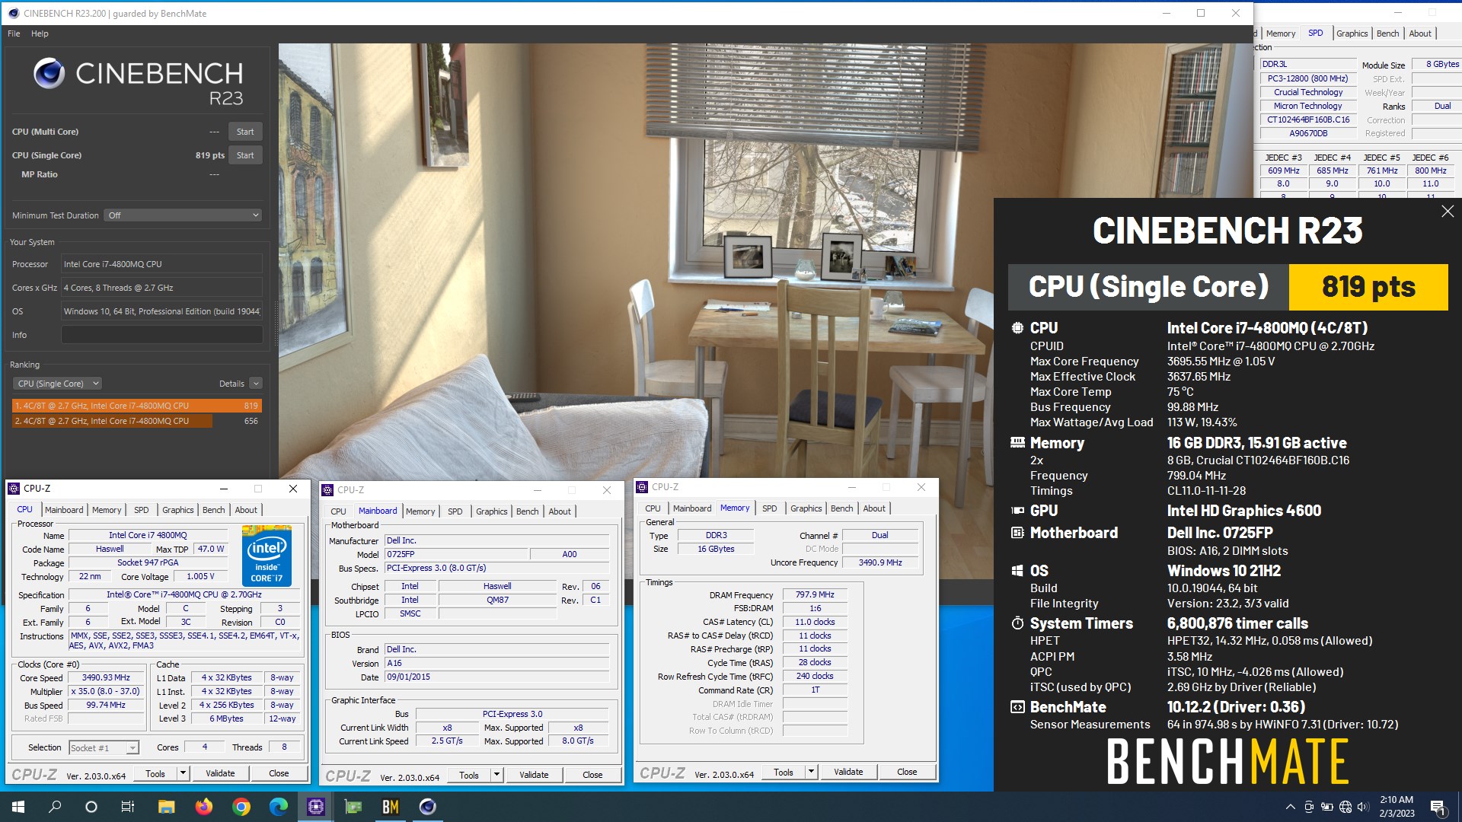Select ranking entry scoring 656
1462x822 pixels.
point(137,421)
